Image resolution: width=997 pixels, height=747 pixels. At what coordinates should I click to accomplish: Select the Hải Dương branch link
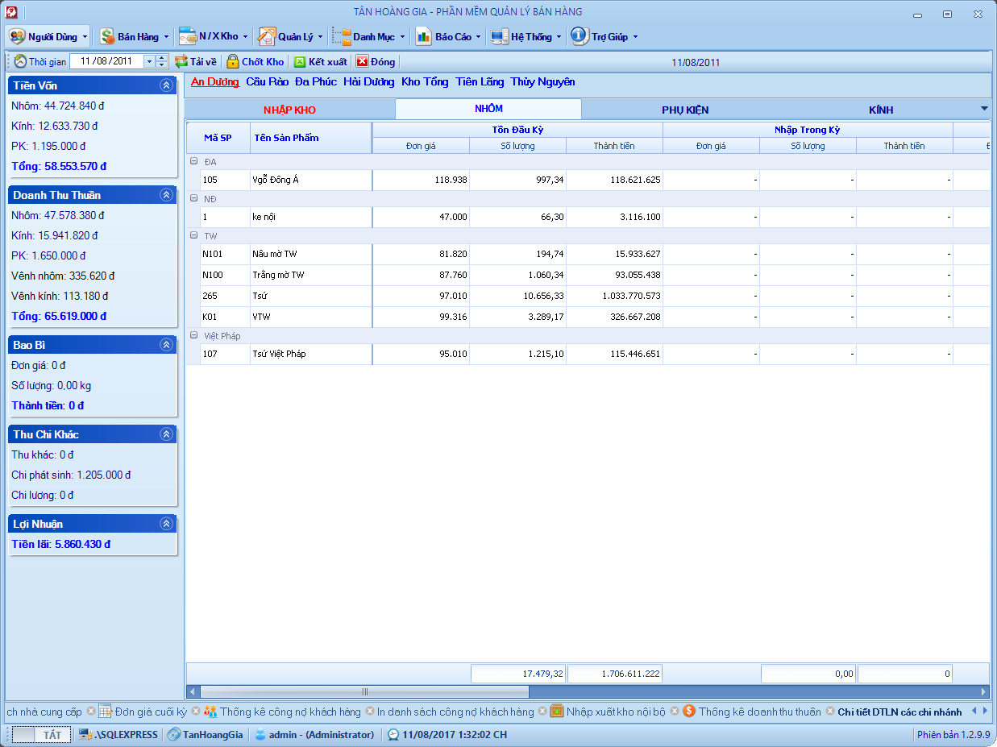[368, 82]
